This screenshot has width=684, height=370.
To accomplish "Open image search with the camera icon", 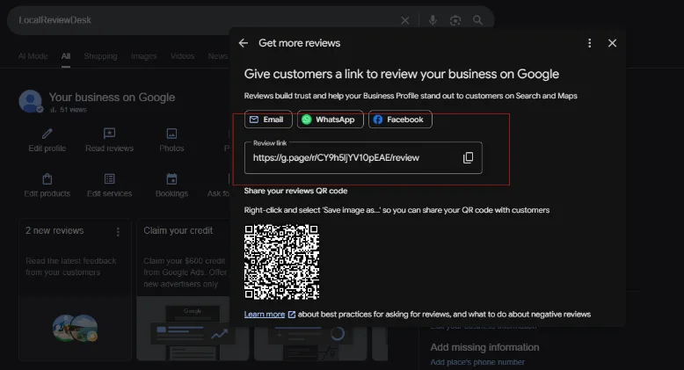I will tap(455, 20).
